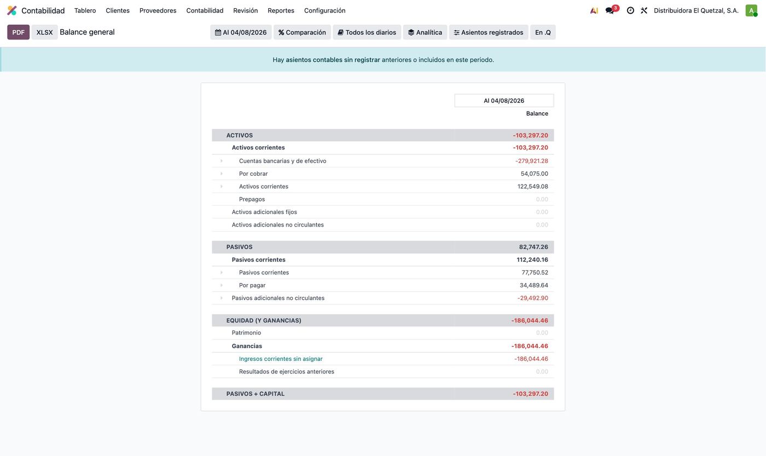
Task: Select the ACTIVOS section header
Action: [x=240, y=135]
